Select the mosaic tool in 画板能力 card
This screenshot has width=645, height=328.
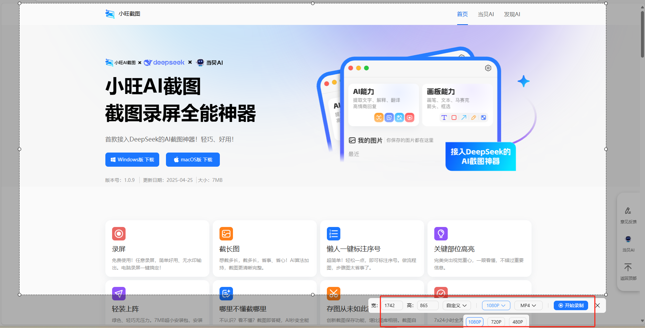(x=483, y=118)
